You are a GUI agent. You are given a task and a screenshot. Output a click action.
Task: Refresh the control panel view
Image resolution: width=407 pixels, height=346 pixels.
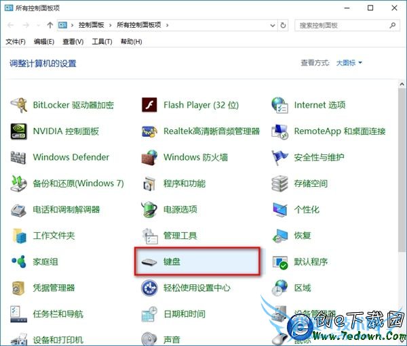click(x=283, y=26)
